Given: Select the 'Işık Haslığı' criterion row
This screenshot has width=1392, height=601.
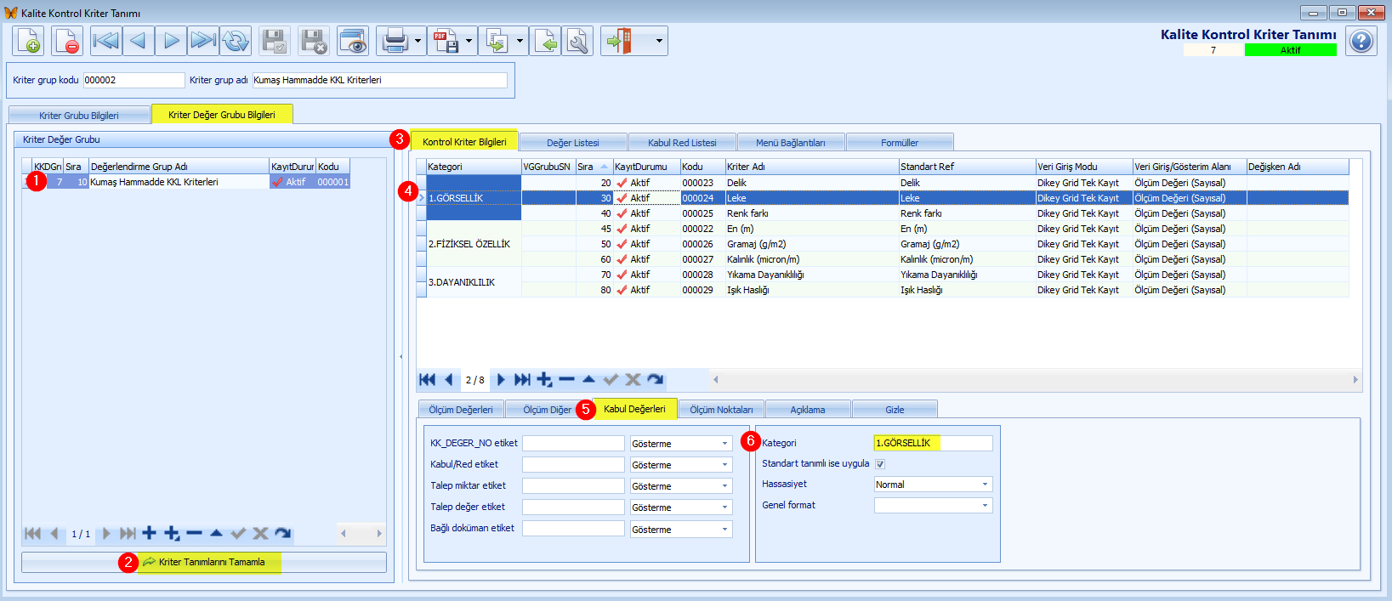Looking at the screenshot, I should (x=883, y=290).
